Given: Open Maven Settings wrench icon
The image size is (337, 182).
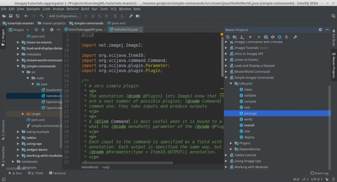Looking at the screenshot, I should tap(295, 37).
